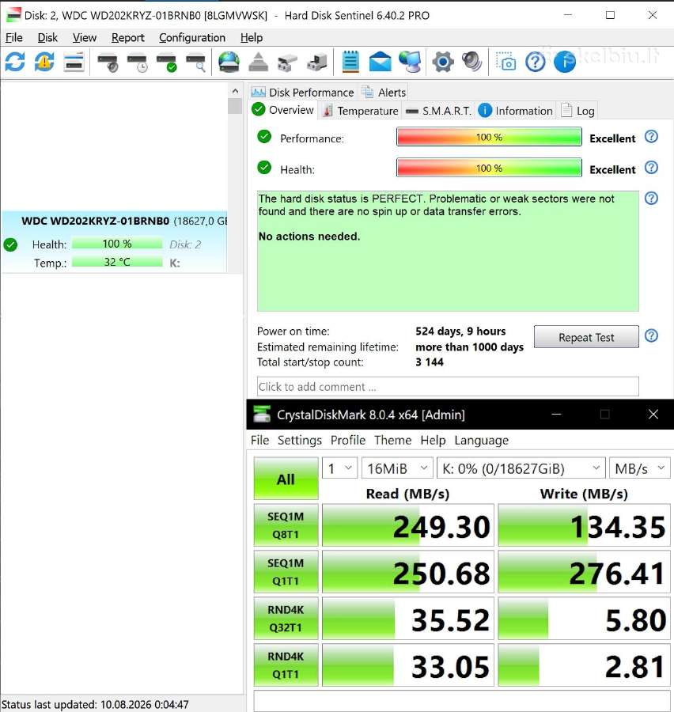This screenshot has width=674, height=712.
Task: Select the Overview tab
Action: (x=282, y=110)
